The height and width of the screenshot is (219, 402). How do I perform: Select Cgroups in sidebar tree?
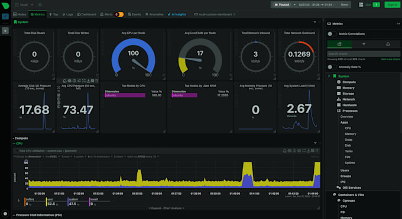pyautogui.click(x=349, y=201)
